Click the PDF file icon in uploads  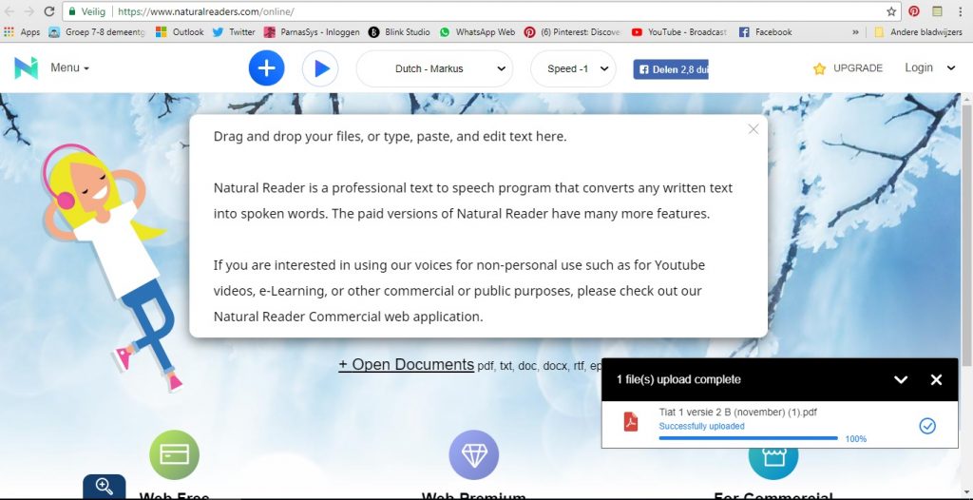point(631,422)
